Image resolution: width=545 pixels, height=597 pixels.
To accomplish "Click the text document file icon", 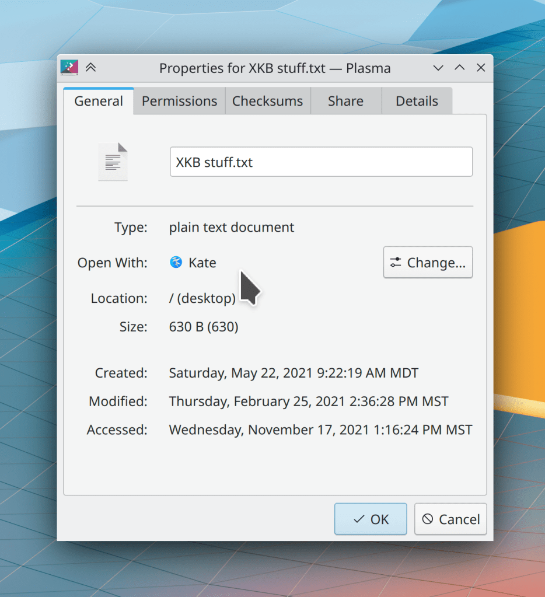I will tap(113, 162).
